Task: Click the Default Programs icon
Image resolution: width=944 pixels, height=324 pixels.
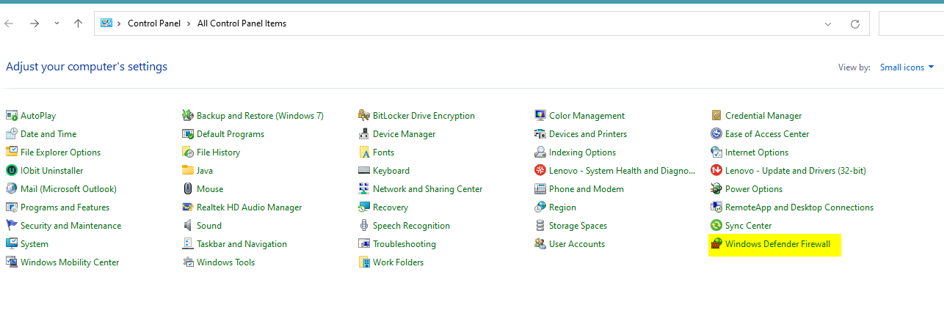Action: point(188,133)
